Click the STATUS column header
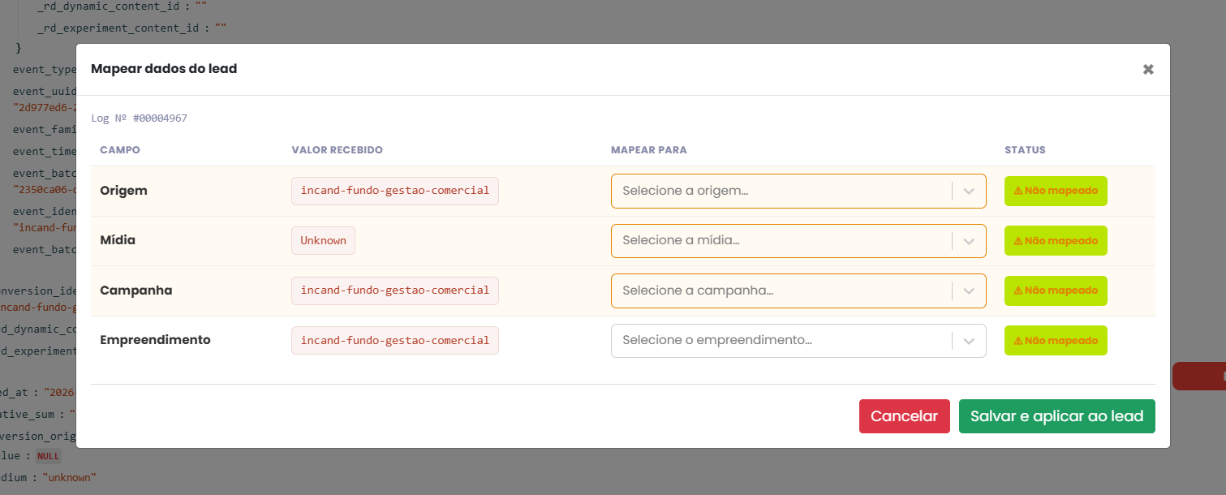Viewport: 1226px width, 495px height. click(1025, 150)
